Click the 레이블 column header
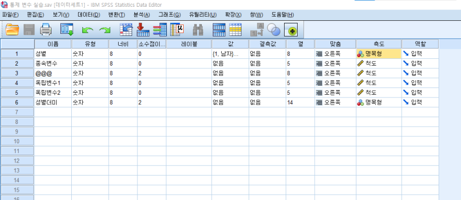The width and height of the screenshot is (461, 200). pos(189,44)
